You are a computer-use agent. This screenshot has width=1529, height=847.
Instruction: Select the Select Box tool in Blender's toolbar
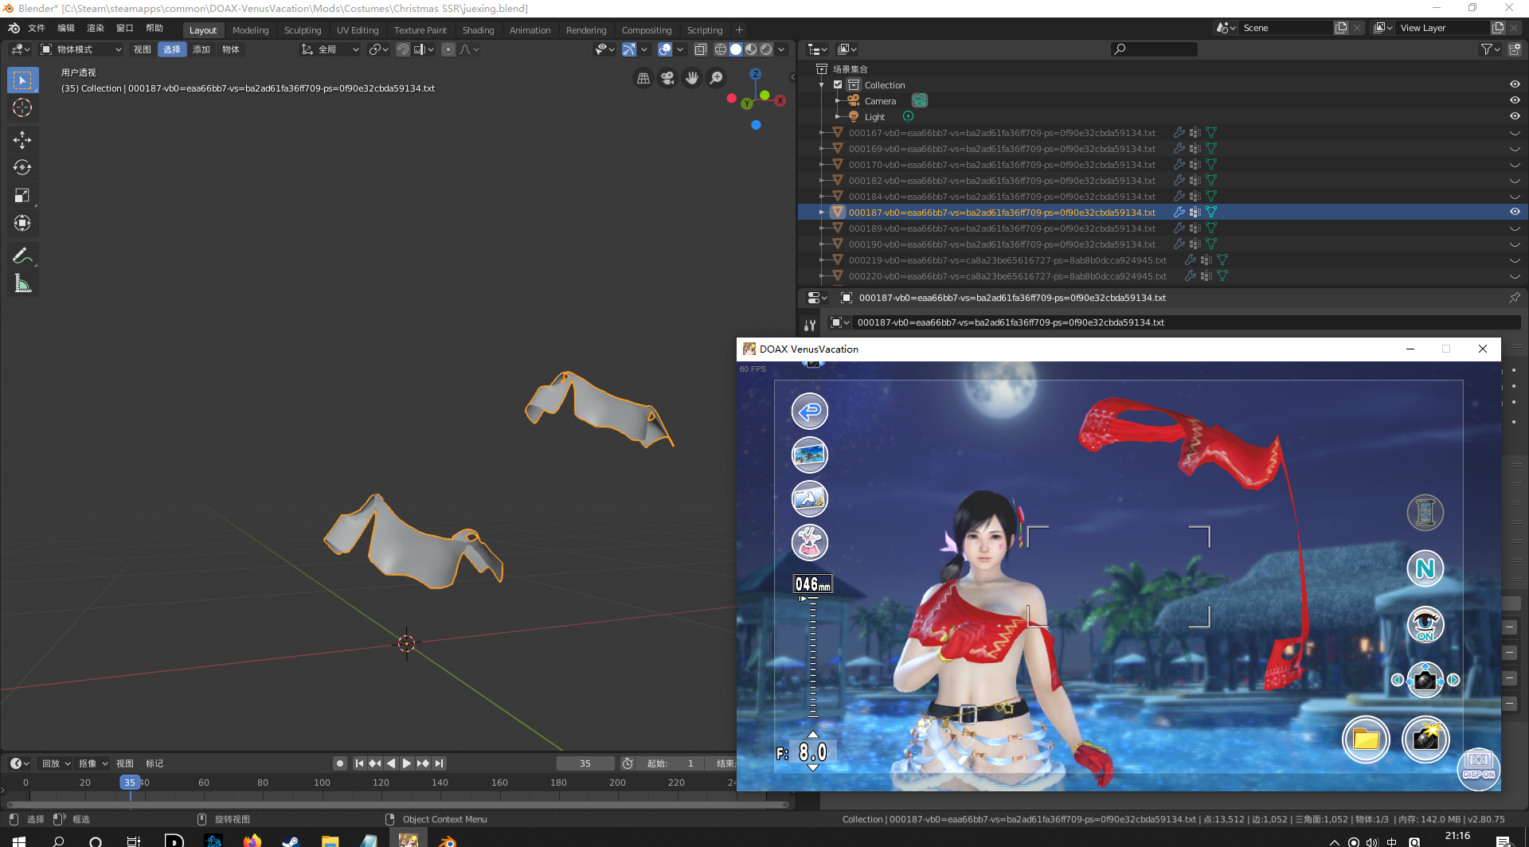22,80
